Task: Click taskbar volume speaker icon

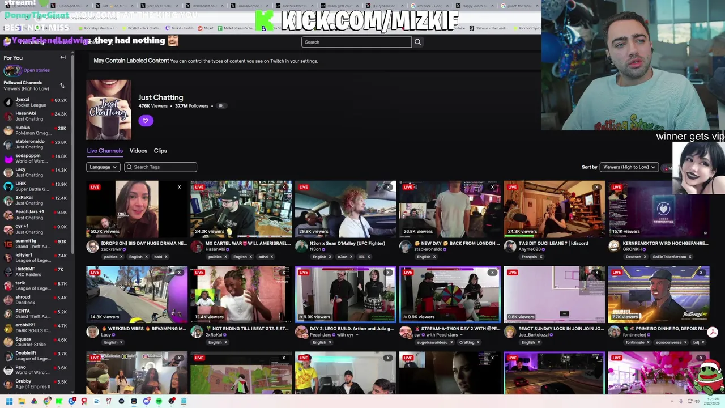Action: click(x=697, y=401)
